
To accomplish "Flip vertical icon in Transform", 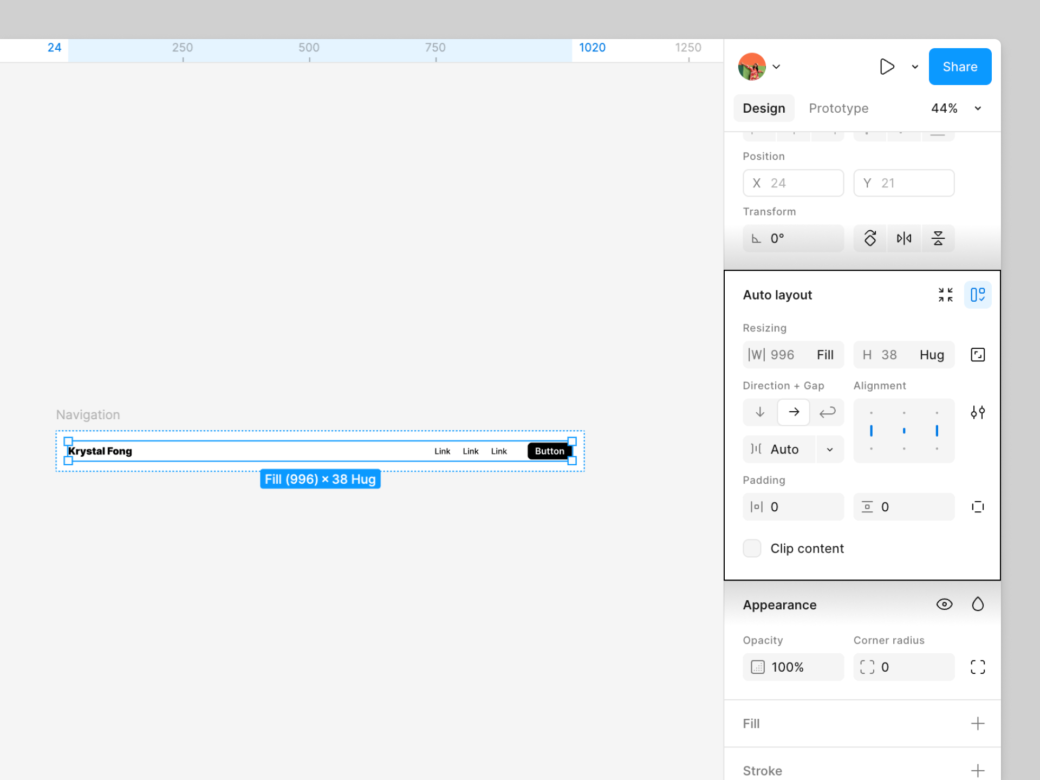I will pos(938,238).
